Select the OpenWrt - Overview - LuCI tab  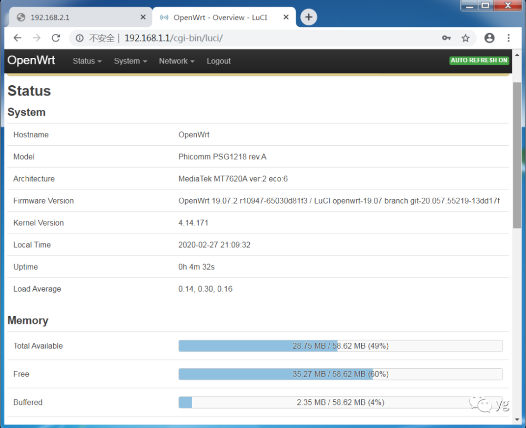(224, 17)
